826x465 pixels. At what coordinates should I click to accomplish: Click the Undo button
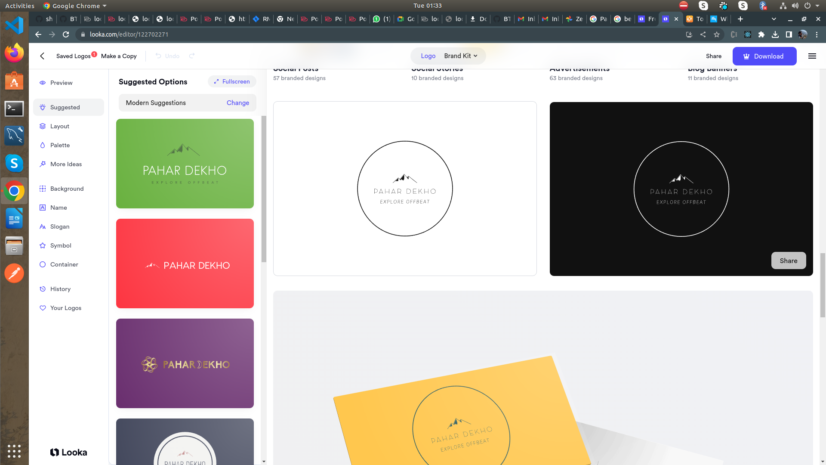(x=168, y=56)
